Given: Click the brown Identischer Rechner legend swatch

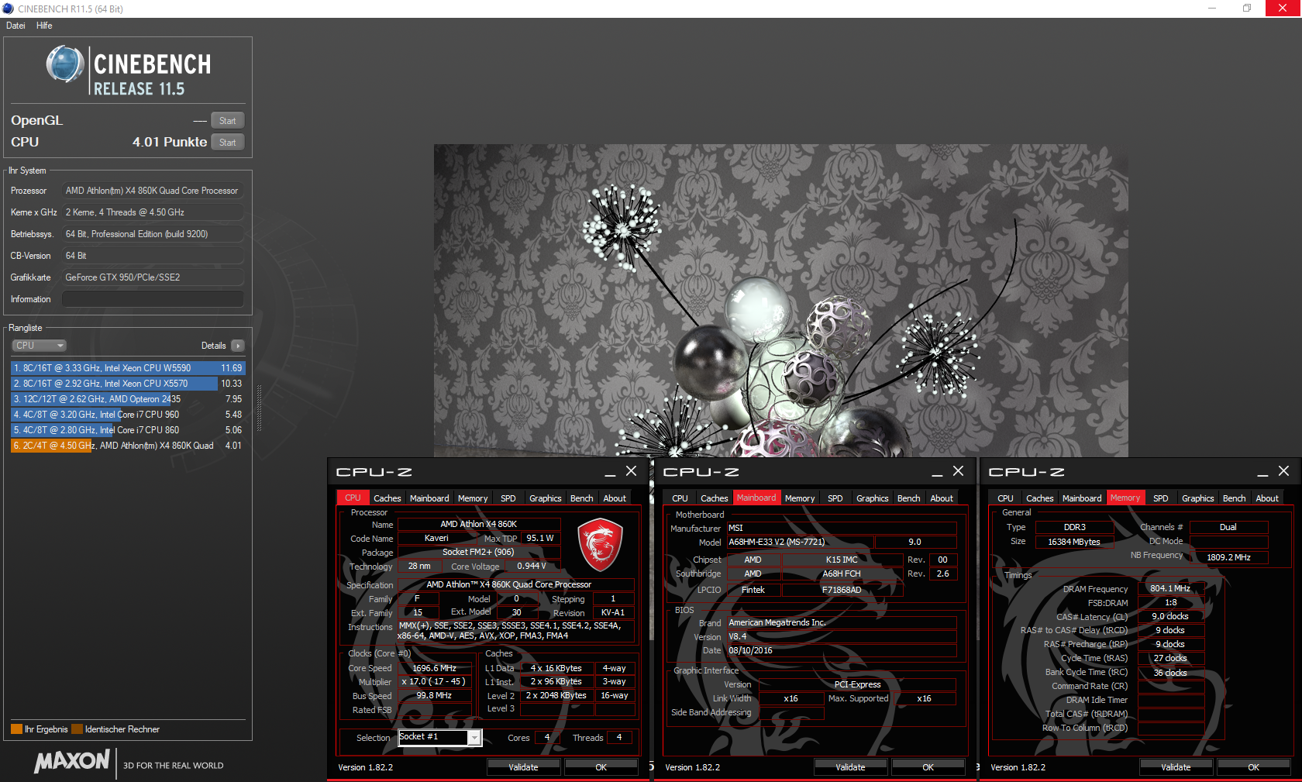Looking at the screenshot, I should click(x=77, y=729).
